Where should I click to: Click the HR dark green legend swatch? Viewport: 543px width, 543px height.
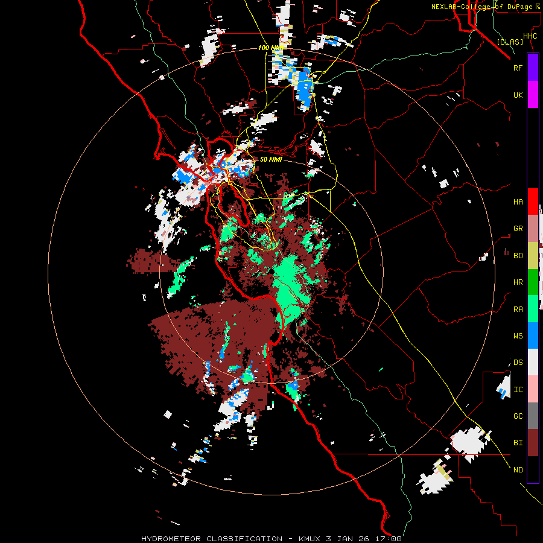click(x=533, y=282)
